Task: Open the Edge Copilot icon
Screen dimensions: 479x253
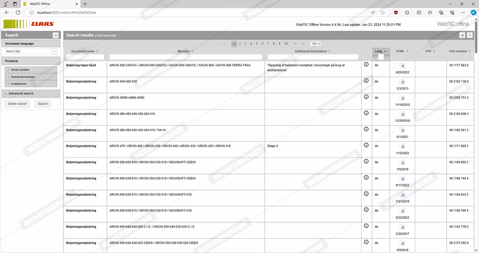Action: pos(473,13)
